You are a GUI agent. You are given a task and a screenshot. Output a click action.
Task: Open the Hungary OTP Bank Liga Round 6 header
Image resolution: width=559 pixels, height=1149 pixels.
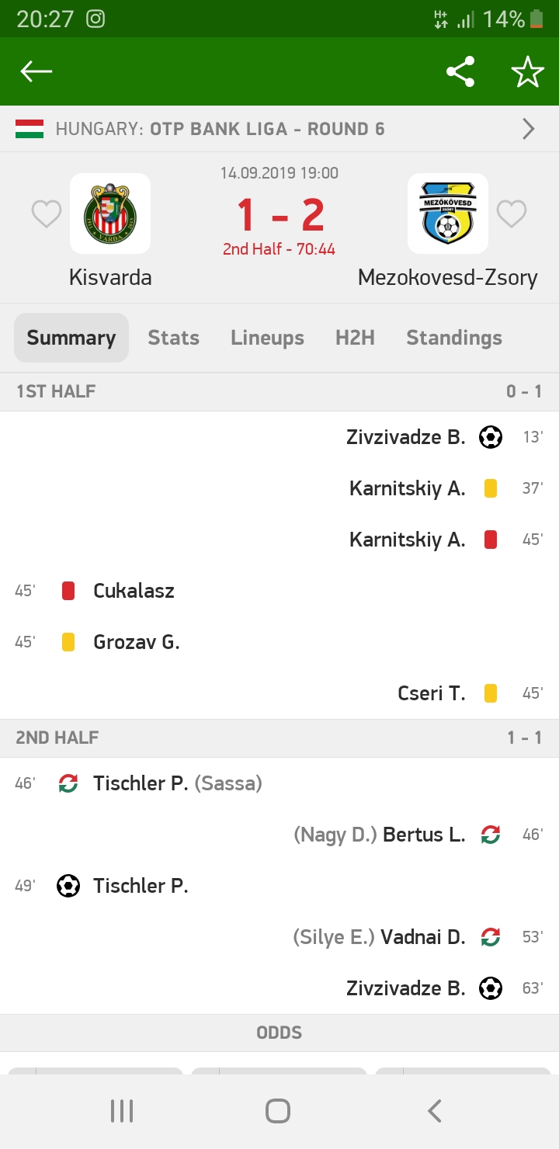[220, 129]
